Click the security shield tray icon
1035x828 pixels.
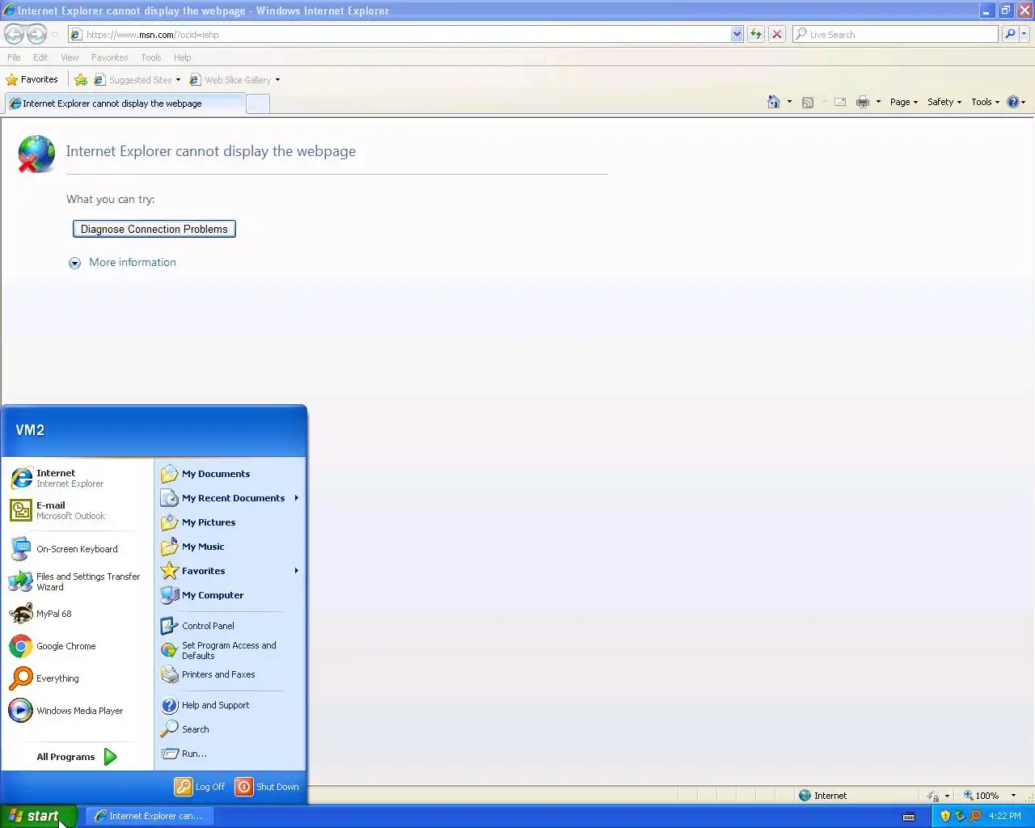pos(945,816)
